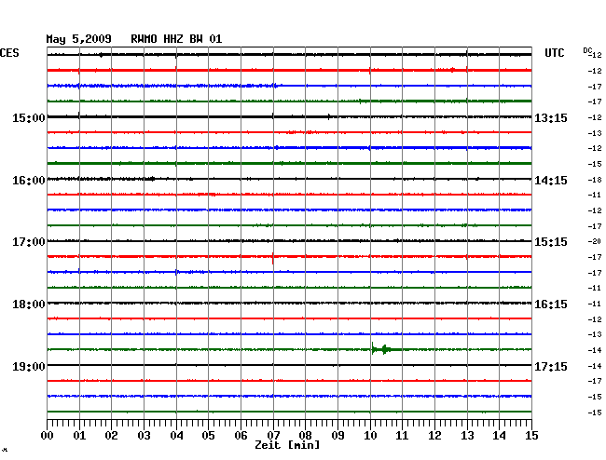The image size is (606, 460).
Task: Click minute 07 on the time axis
Action: click(273, 436)
